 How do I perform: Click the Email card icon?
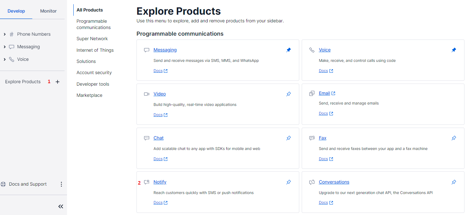click(x=312, y=93)
